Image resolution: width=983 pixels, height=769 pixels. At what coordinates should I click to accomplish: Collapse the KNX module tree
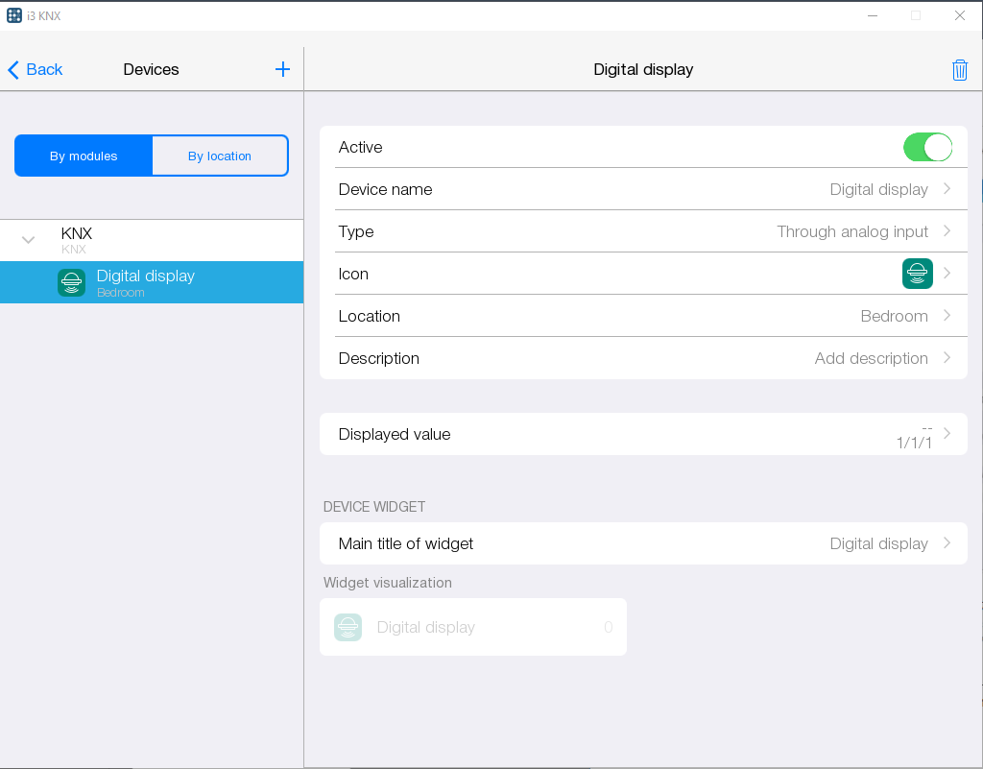coord(27,240)
